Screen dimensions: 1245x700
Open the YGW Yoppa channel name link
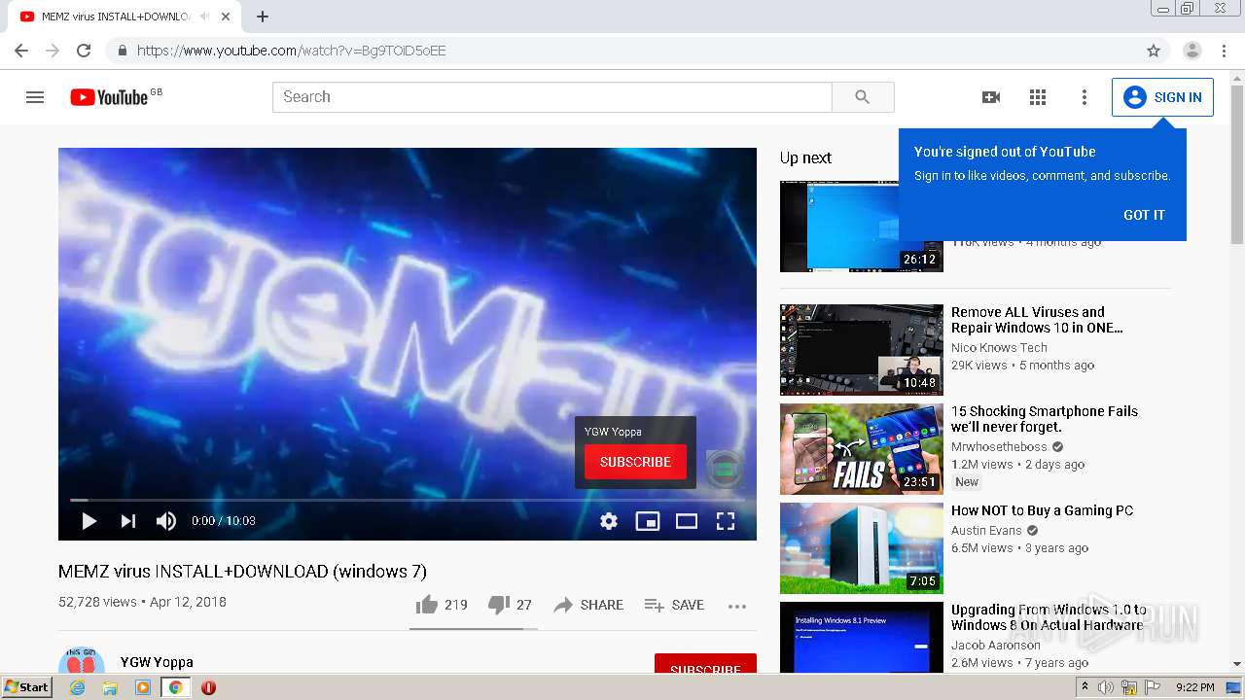[157, 662]
